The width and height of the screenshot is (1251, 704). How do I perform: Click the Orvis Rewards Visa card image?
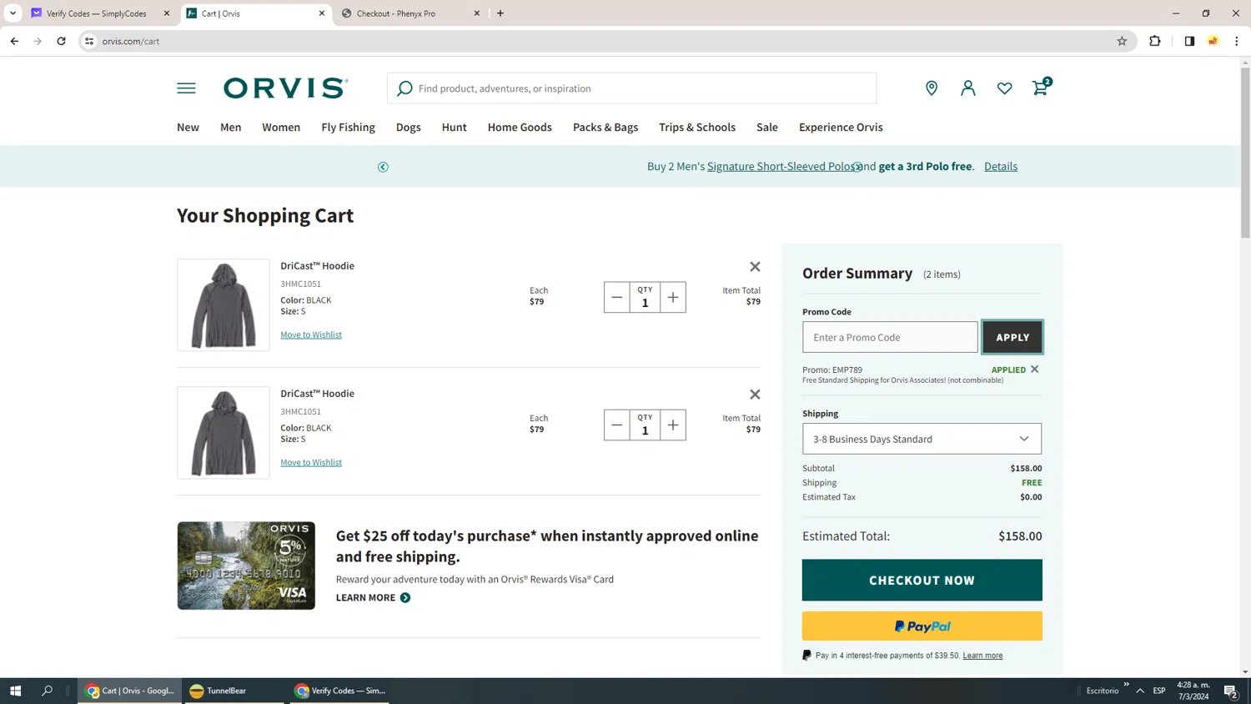tap(246, 566)
